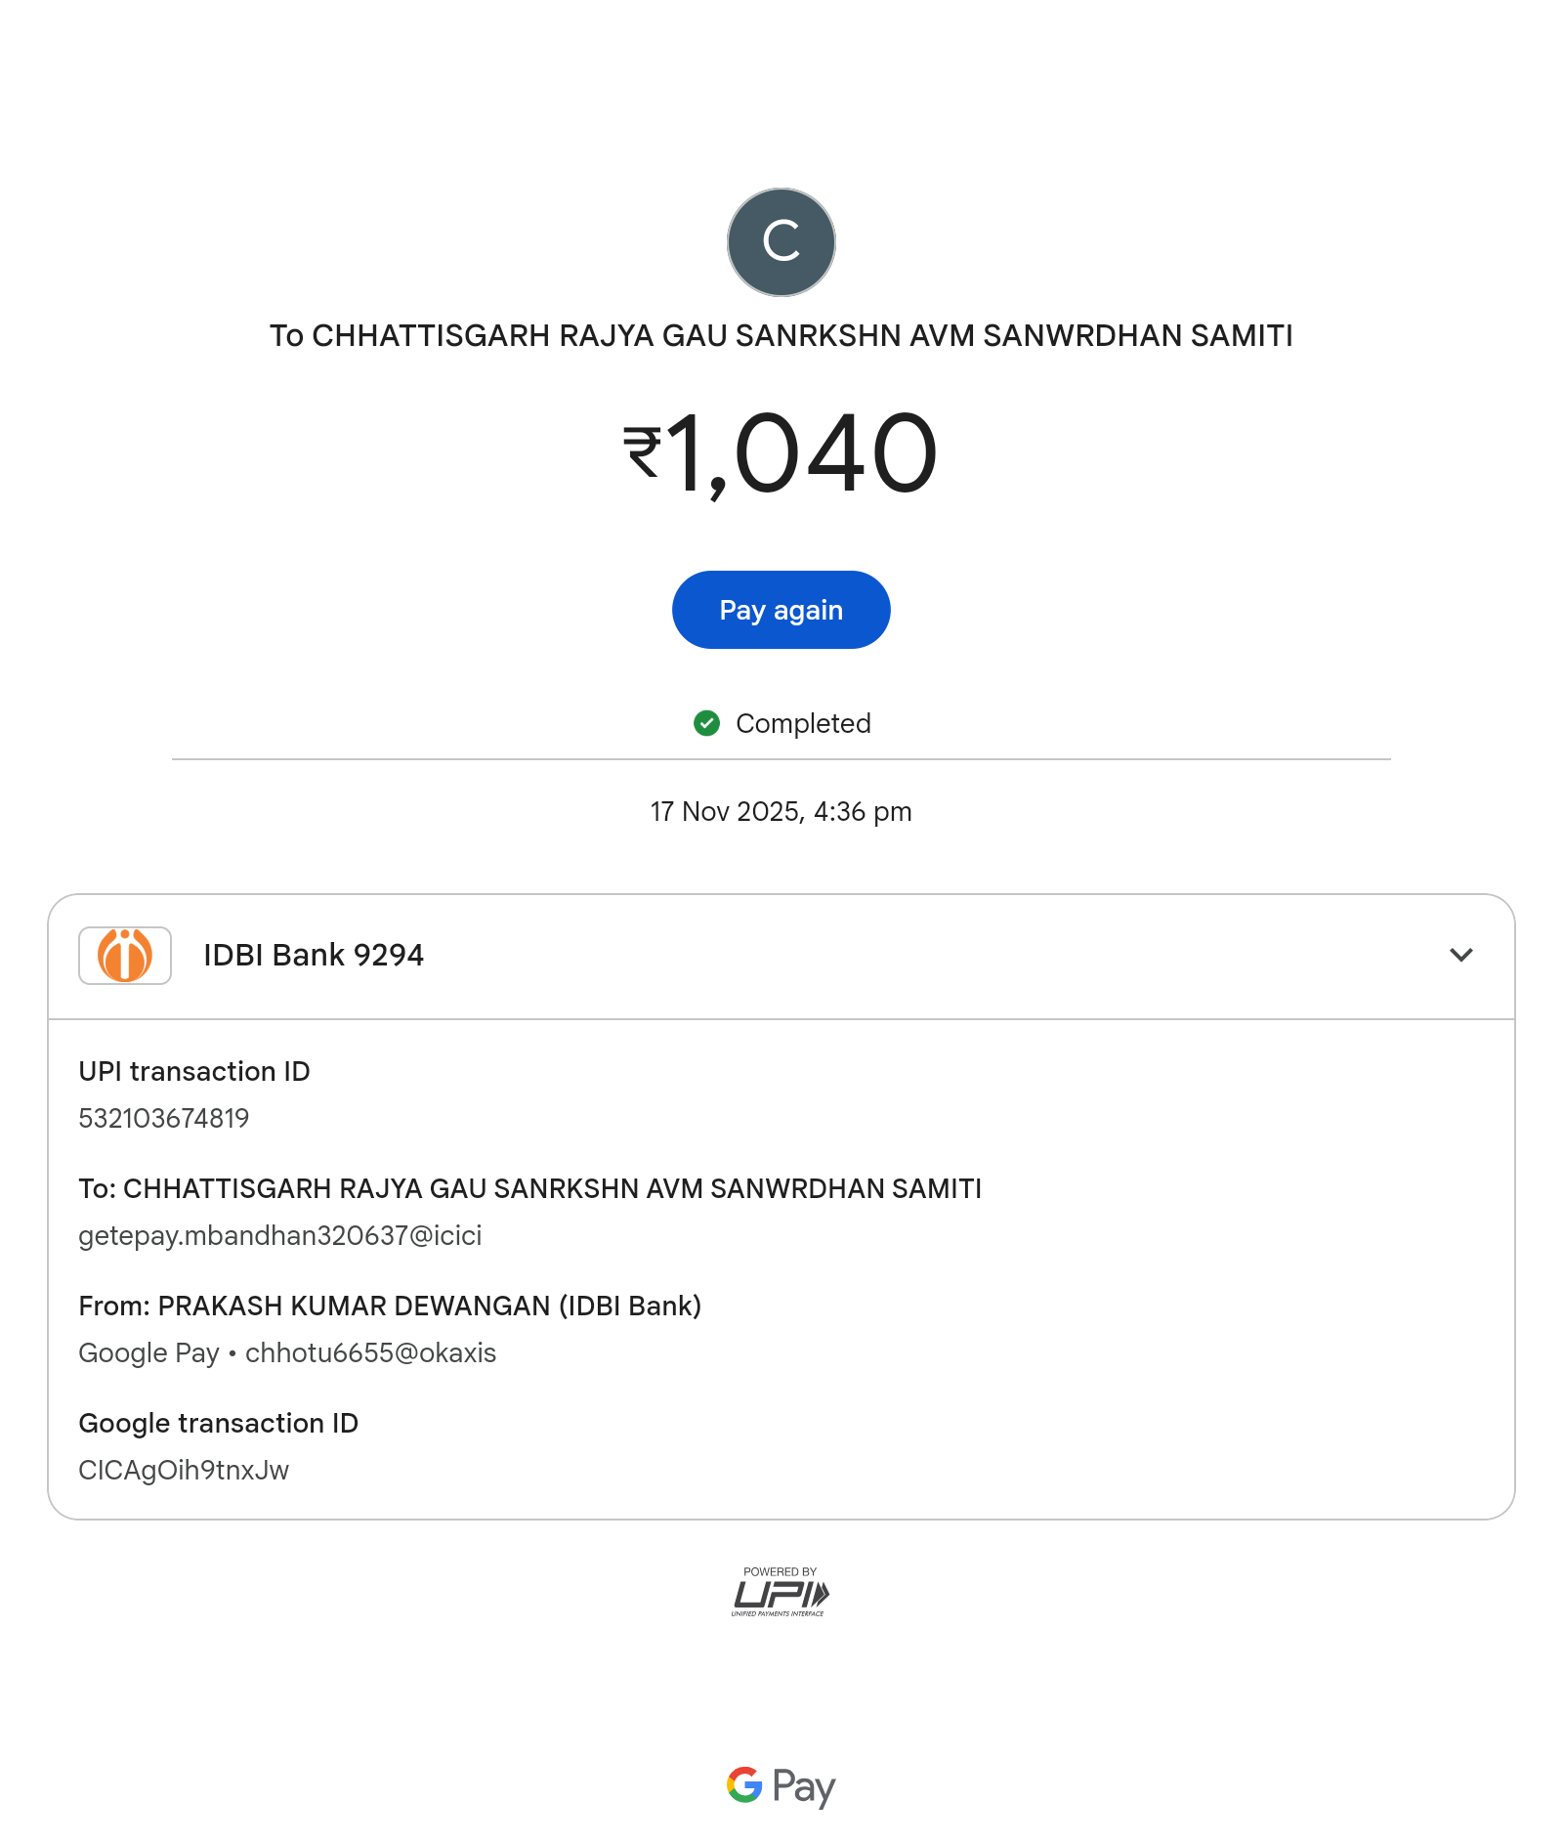Click the Completed status text
This screenshot has height=1843, width=1563.
[803, 723]
